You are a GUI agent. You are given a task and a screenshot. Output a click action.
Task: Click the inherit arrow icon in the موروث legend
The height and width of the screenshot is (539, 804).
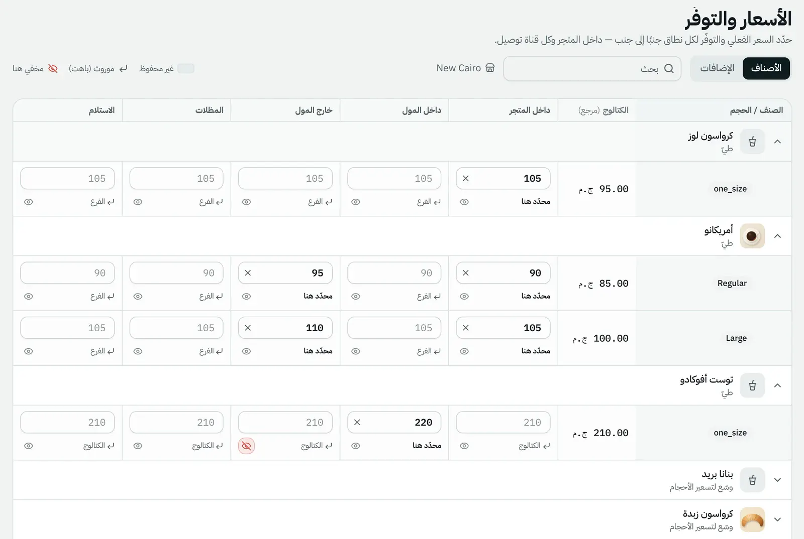coord(123,68)
